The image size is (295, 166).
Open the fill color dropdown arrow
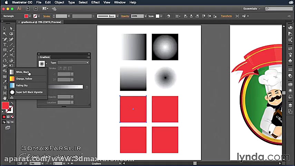(x=30, y=16)
